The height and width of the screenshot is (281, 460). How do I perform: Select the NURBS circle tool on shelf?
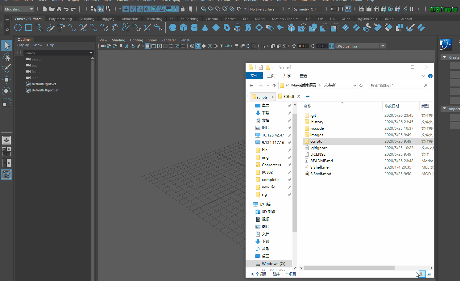click(x=18, y=28)
